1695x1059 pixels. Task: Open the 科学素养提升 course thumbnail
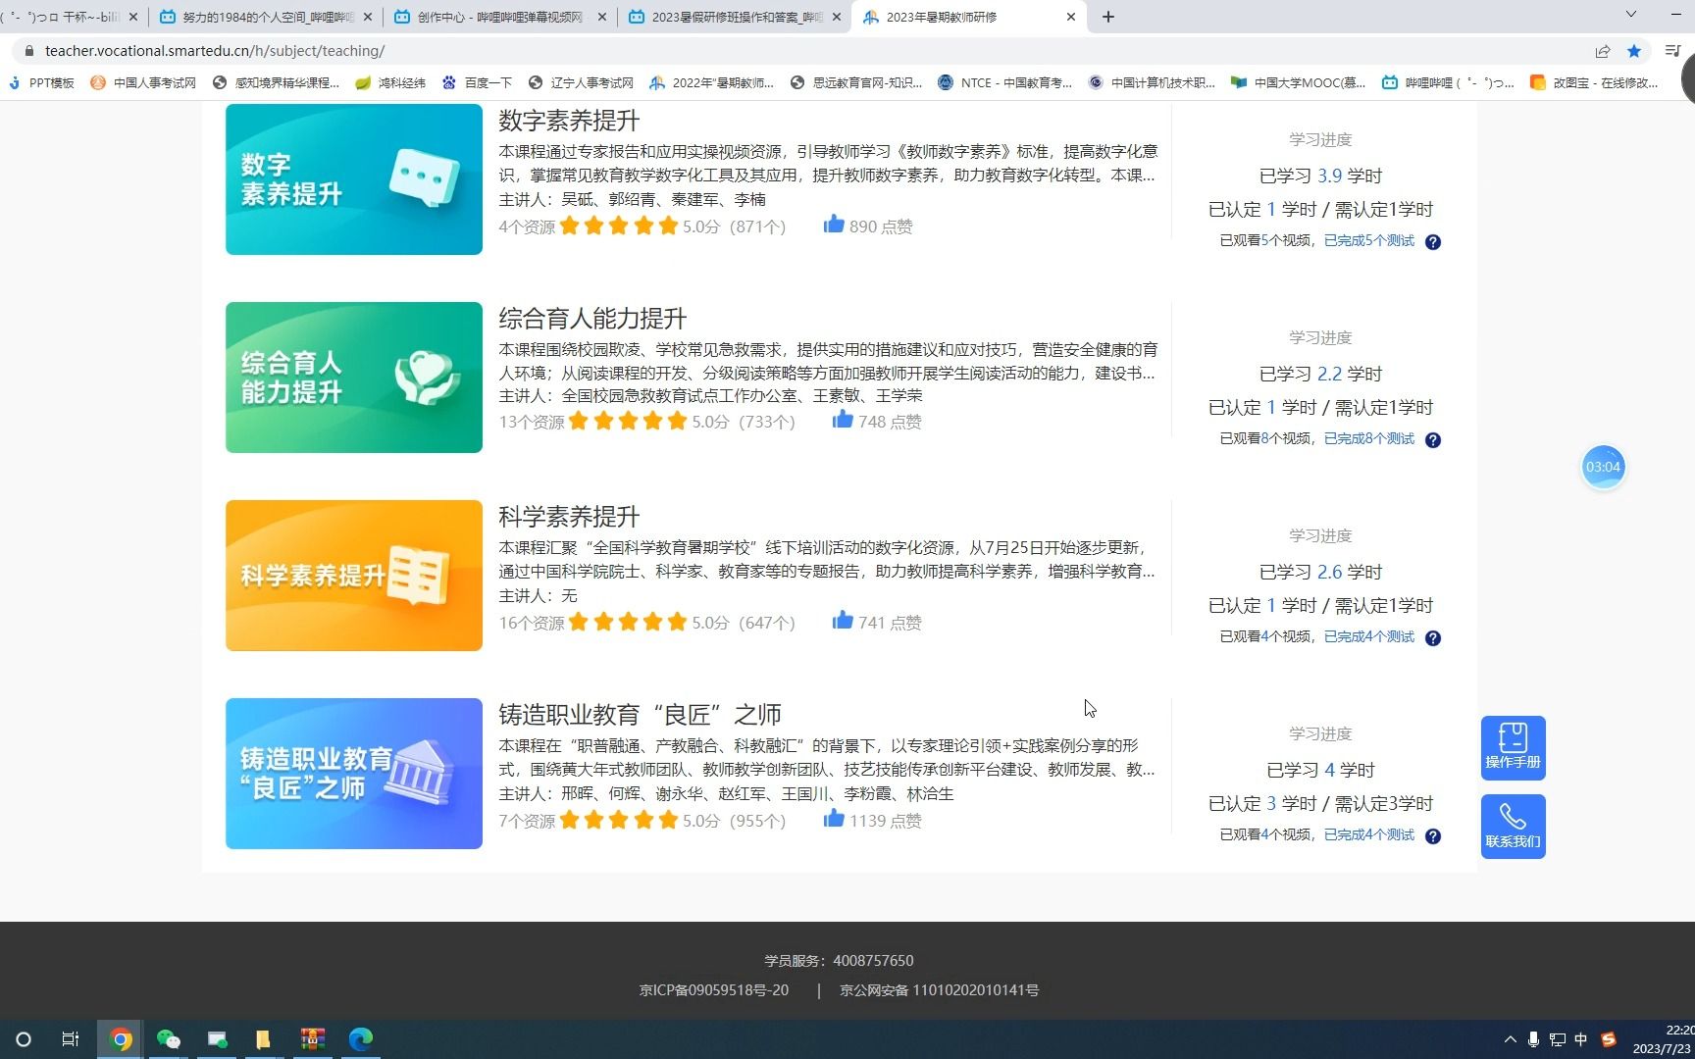click(354, 576)
